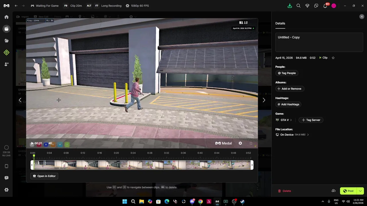Mute the clip volume

(50, 143)
